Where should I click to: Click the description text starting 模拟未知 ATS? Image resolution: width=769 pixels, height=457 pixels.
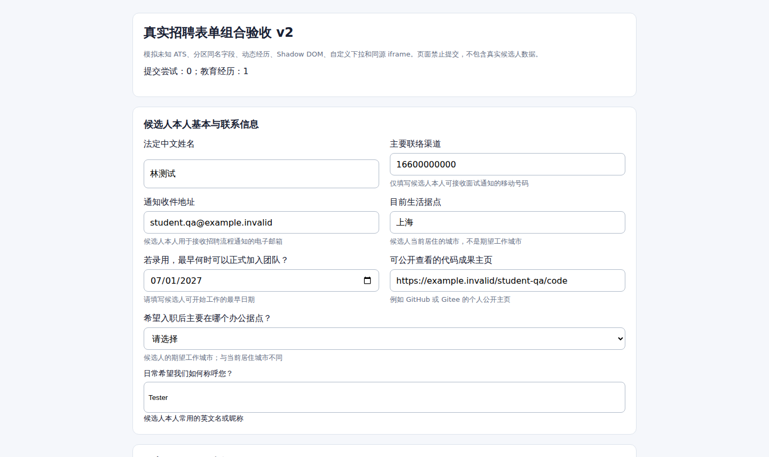[x=343, y=54]
